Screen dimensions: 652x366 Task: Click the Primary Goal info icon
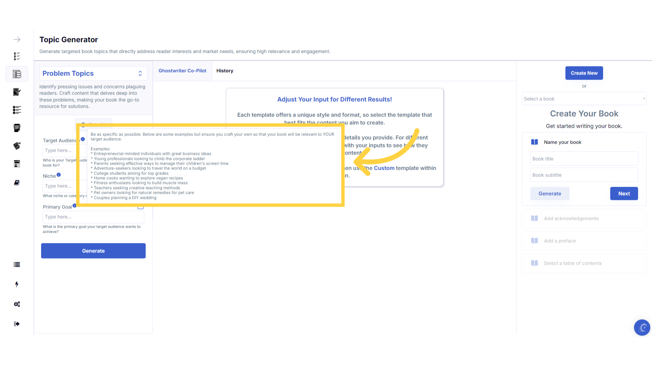pos(74,205)
